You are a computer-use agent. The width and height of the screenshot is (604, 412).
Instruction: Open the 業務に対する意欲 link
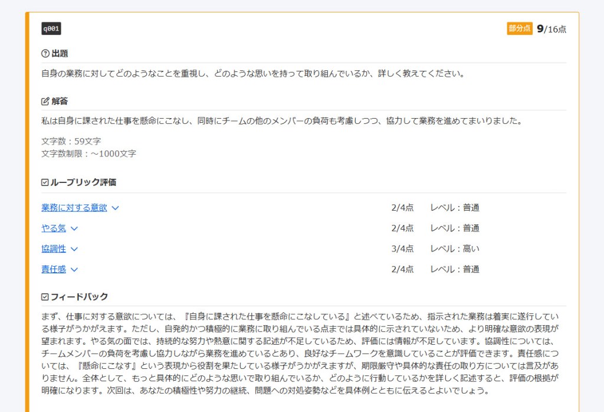74,208
